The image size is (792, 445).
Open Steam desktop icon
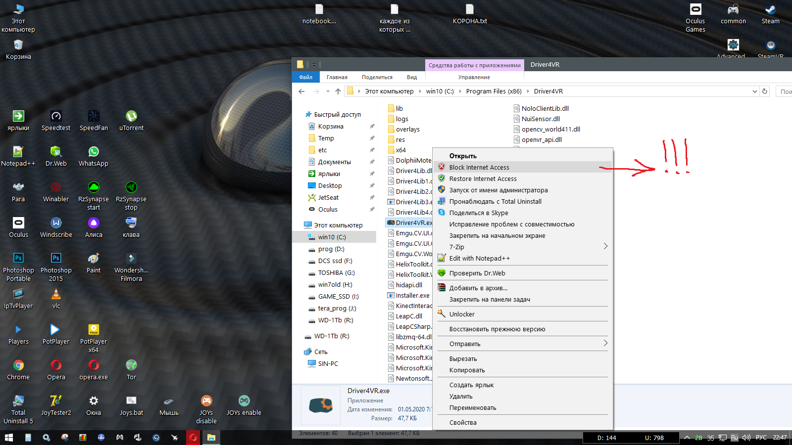(x=771, y=14)
